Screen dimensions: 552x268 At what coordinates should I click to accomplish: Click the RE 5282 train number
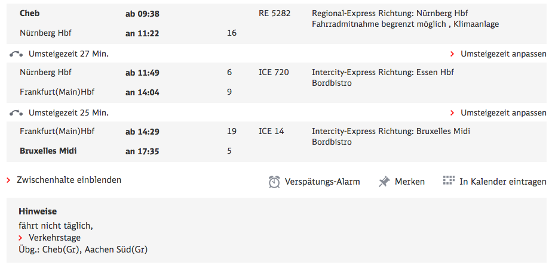(274, 13)
